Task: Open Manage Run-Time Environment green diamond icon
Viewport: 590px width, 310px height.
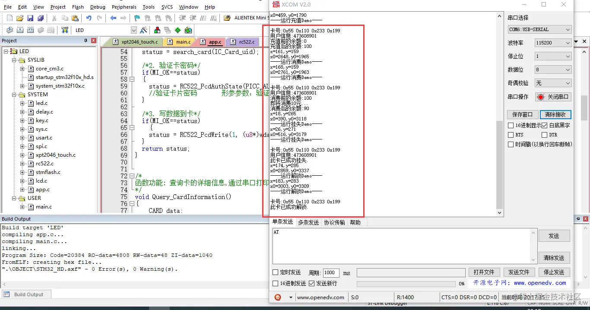Action: pyautogui.click(x=178, y=30)
